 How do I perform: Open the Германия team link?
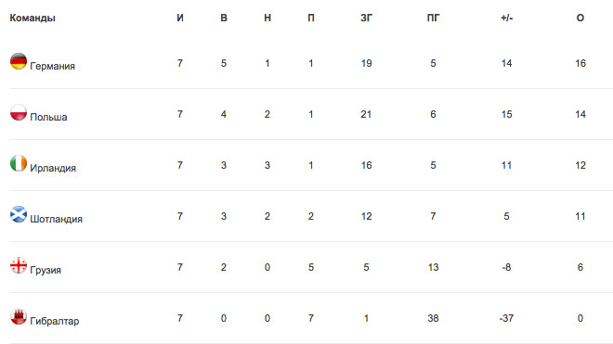52,66
